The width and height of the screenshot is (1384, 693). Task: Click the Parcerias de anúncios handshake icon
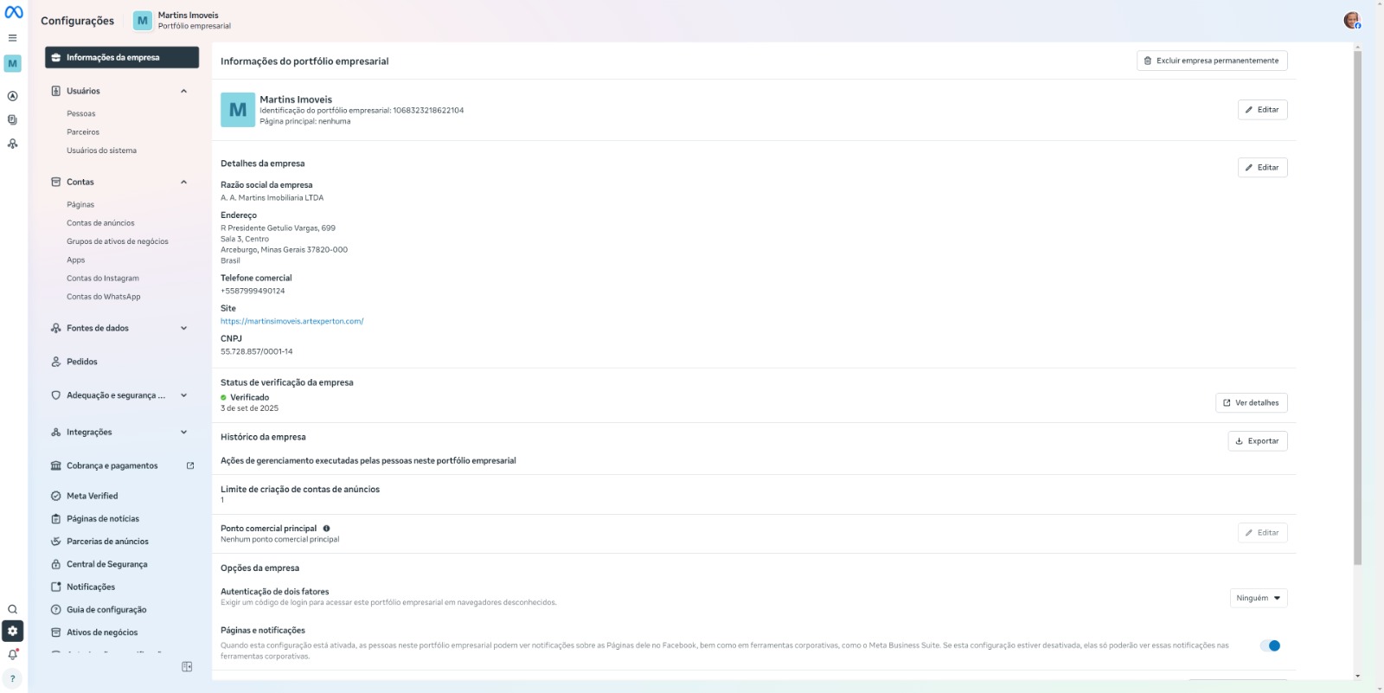pos(56,542)
